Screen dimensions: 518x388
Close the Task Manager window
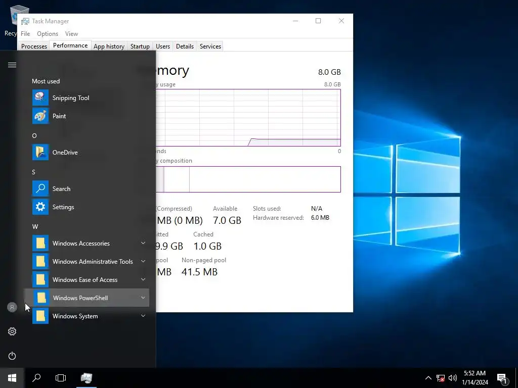341,21
